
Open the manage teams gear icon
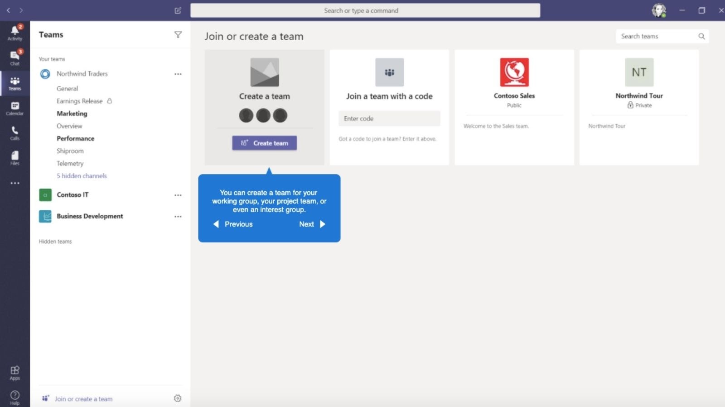(x=178, y=398)
